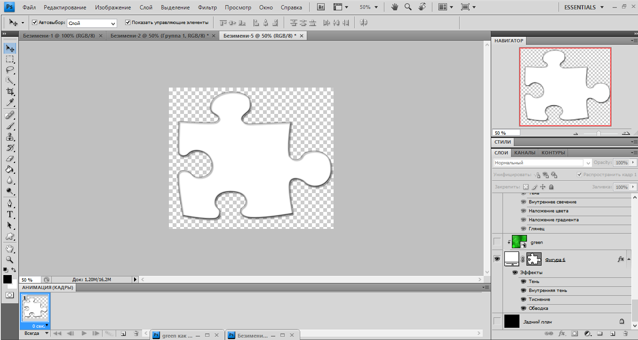The height and width of the screenshot is (340, 638).
Task: Select the Lasso tool
Action: click(x=10, y=70)
